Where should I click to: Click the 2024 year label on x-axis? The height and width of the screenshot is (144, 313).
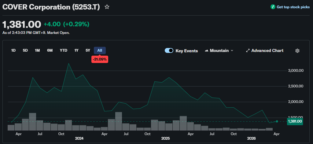tap(79, 138)
